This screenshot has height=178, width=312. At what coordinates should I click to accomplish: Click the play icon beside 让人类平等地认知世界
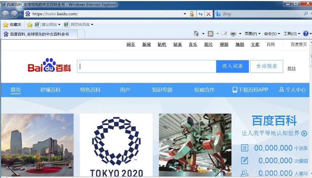click(x=304, y=133)
